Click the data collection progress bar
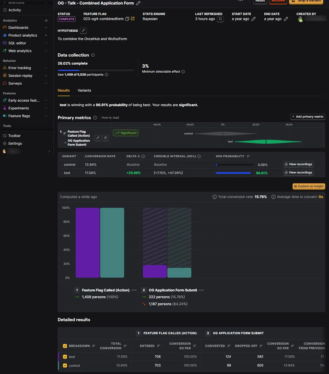 click(x=96, y=70)
